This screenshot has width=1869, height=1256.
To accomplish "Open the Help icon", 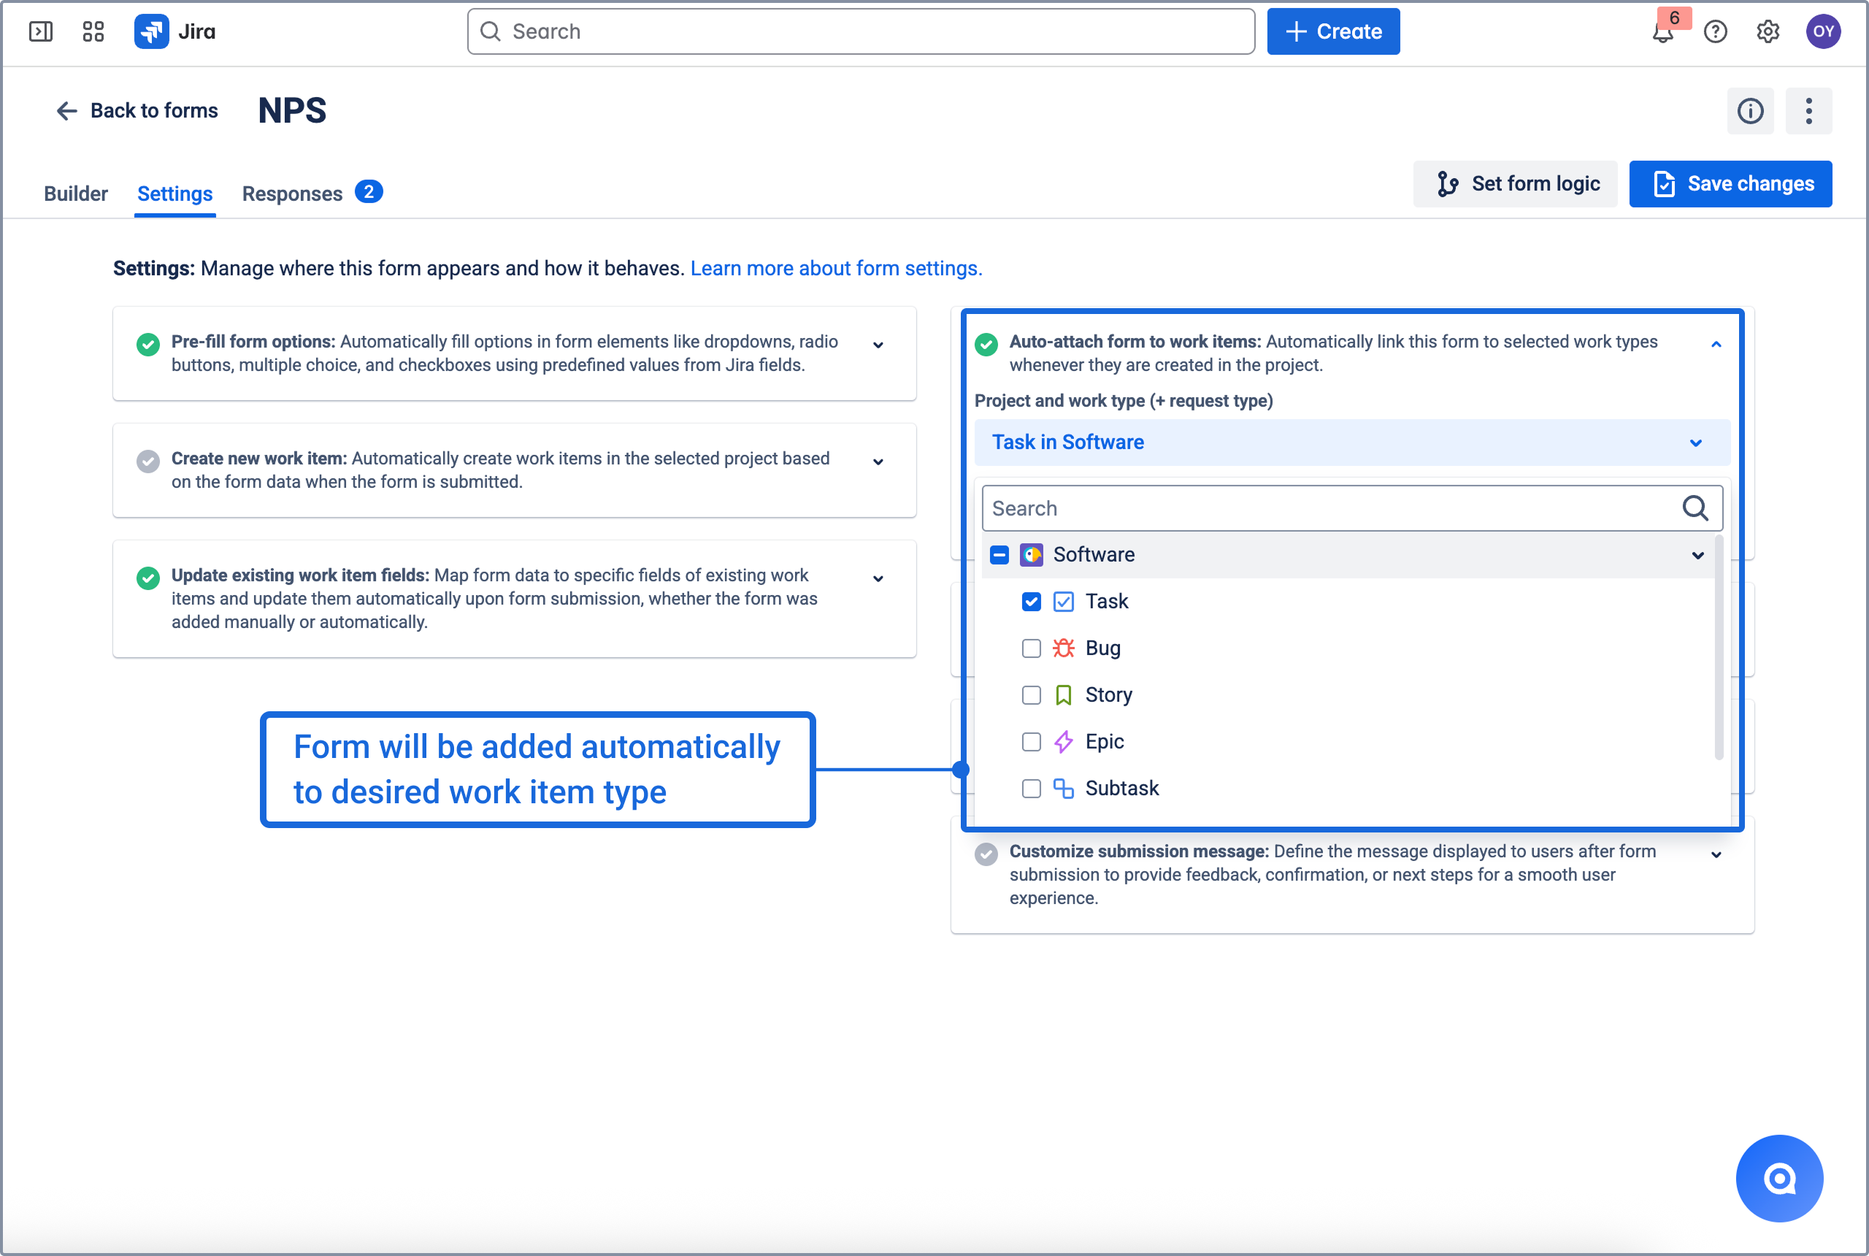I will [x=1715, y=31].
